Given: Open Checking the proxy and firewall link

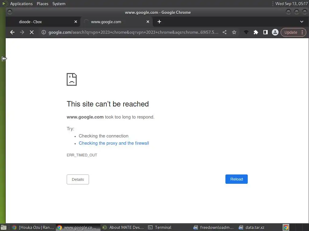Looking at the screenshot, I should tap(114, 143).
